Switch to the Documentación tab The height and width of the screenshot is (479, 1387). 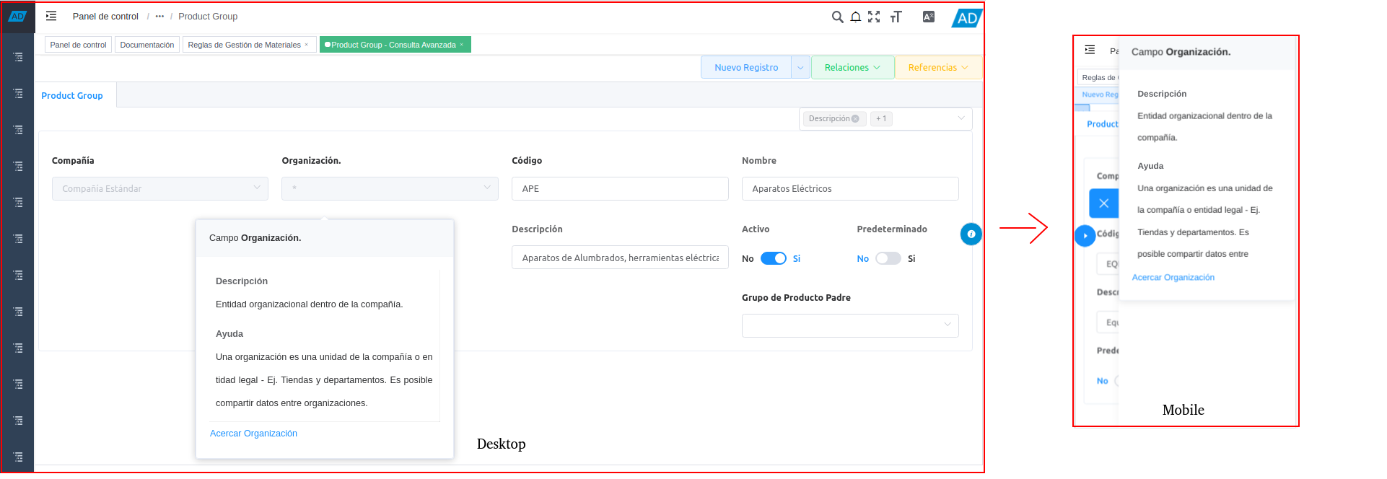[x=146, y=45]
